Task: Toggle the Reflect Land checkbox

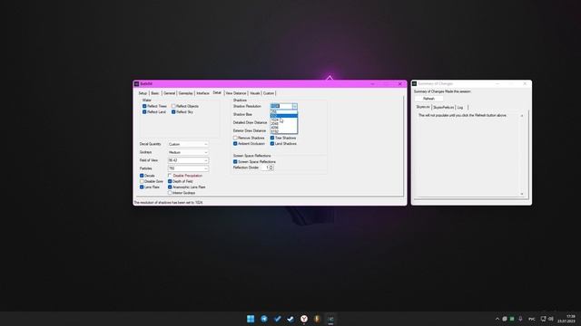Action: pyautogui.click(x=144, y=111)
